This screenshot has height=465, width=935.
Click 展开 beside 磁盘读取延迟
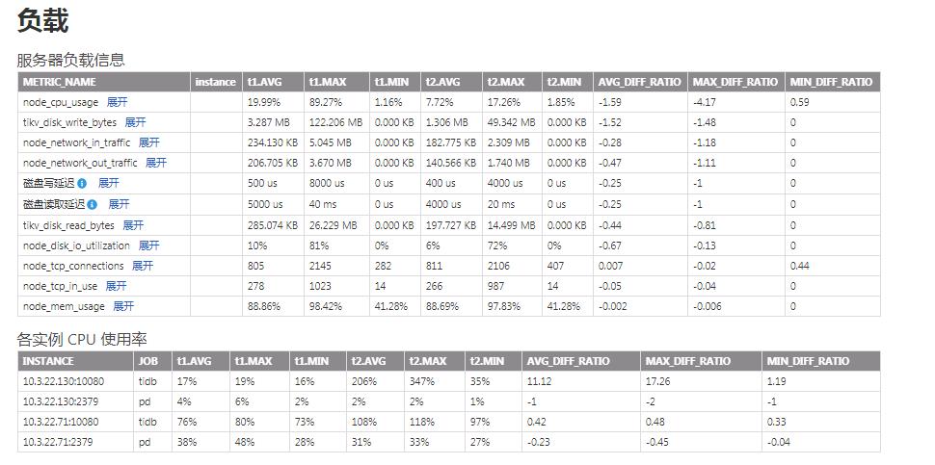click(x=119, y=204)
